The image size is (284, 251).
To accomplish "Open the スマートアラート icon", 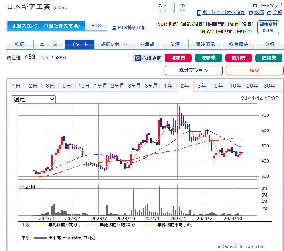I will 166,8.
